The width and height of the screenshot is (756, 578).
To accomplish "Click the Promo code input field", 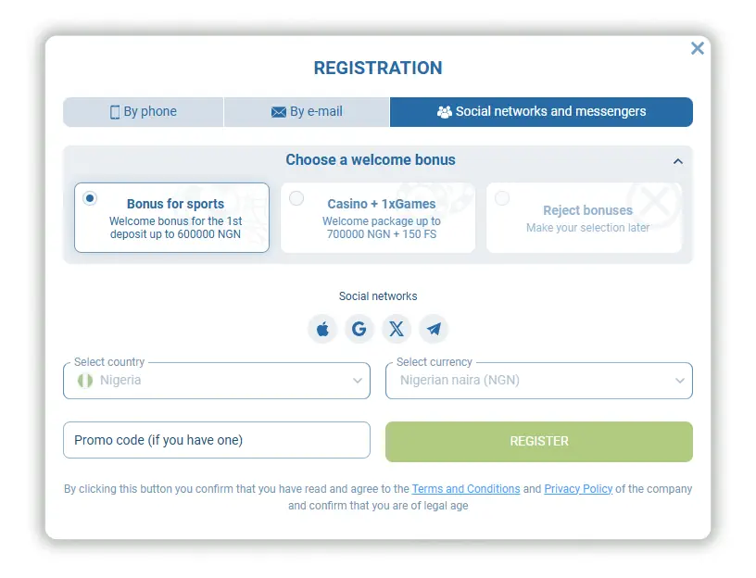I will point(216,440).
